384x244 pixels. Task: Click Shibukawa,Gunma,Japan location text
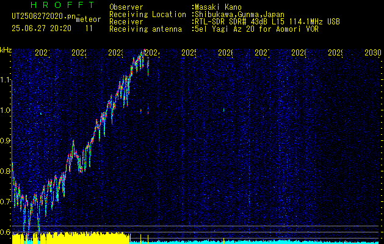pos(238,15)
